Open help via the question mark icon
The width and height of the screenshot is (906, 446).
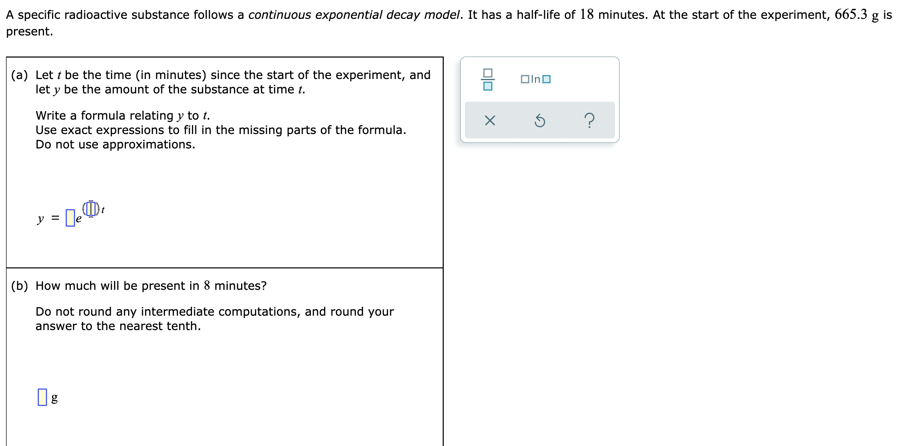click(x=589, y=121)
